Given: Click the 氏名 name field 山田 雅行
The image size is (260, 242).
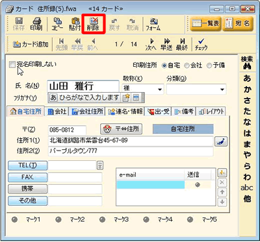Looking at the screenshot, I should click(x=83, y=86).
